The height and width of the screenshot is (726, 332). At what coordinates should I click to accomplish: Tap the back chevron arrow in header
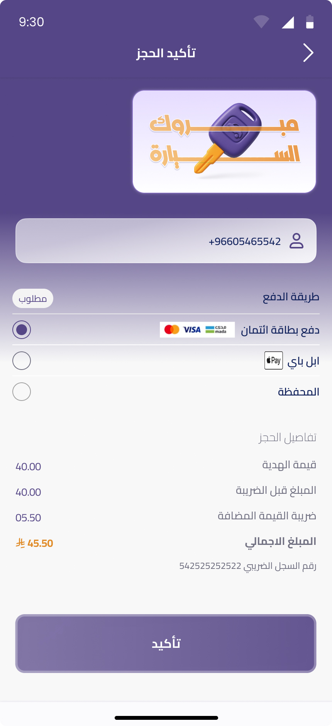click(x=308, y=53)
